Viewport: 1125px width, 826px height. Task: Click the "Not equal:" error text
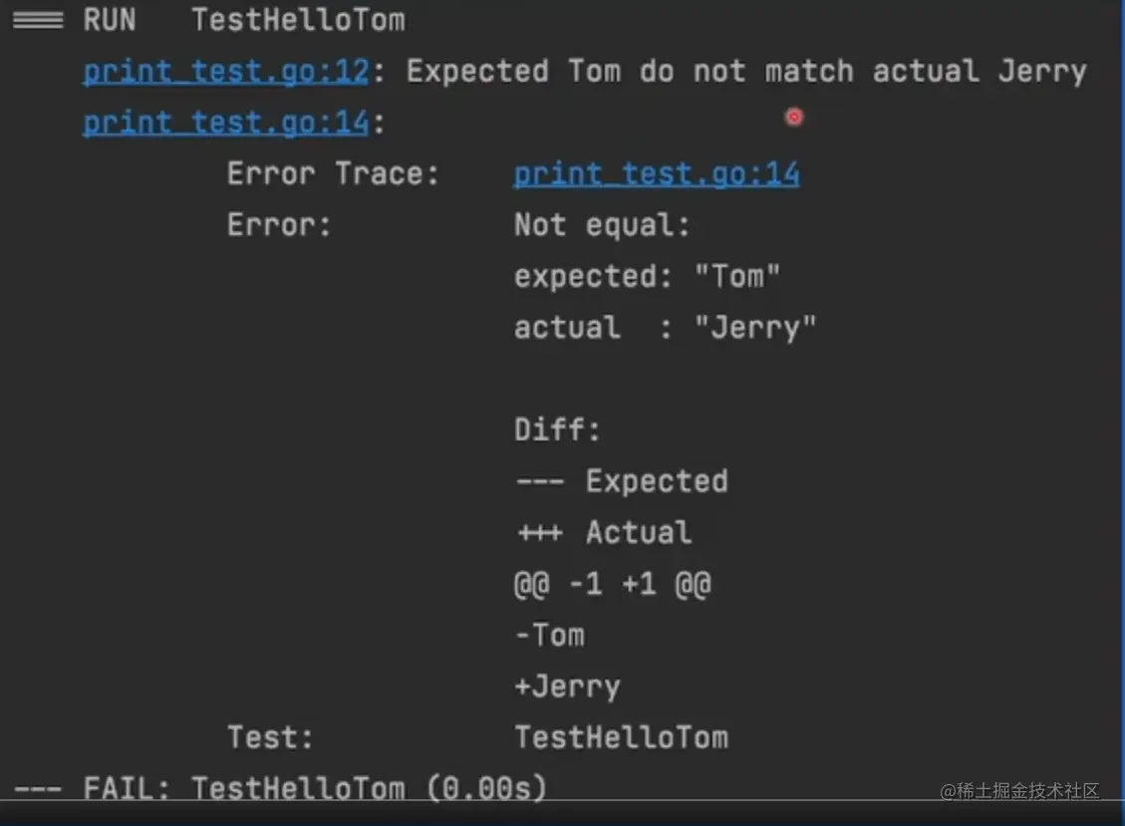pos(602,225)
